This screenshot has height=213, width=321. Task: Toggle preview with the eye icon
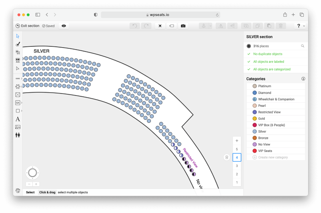64,26
